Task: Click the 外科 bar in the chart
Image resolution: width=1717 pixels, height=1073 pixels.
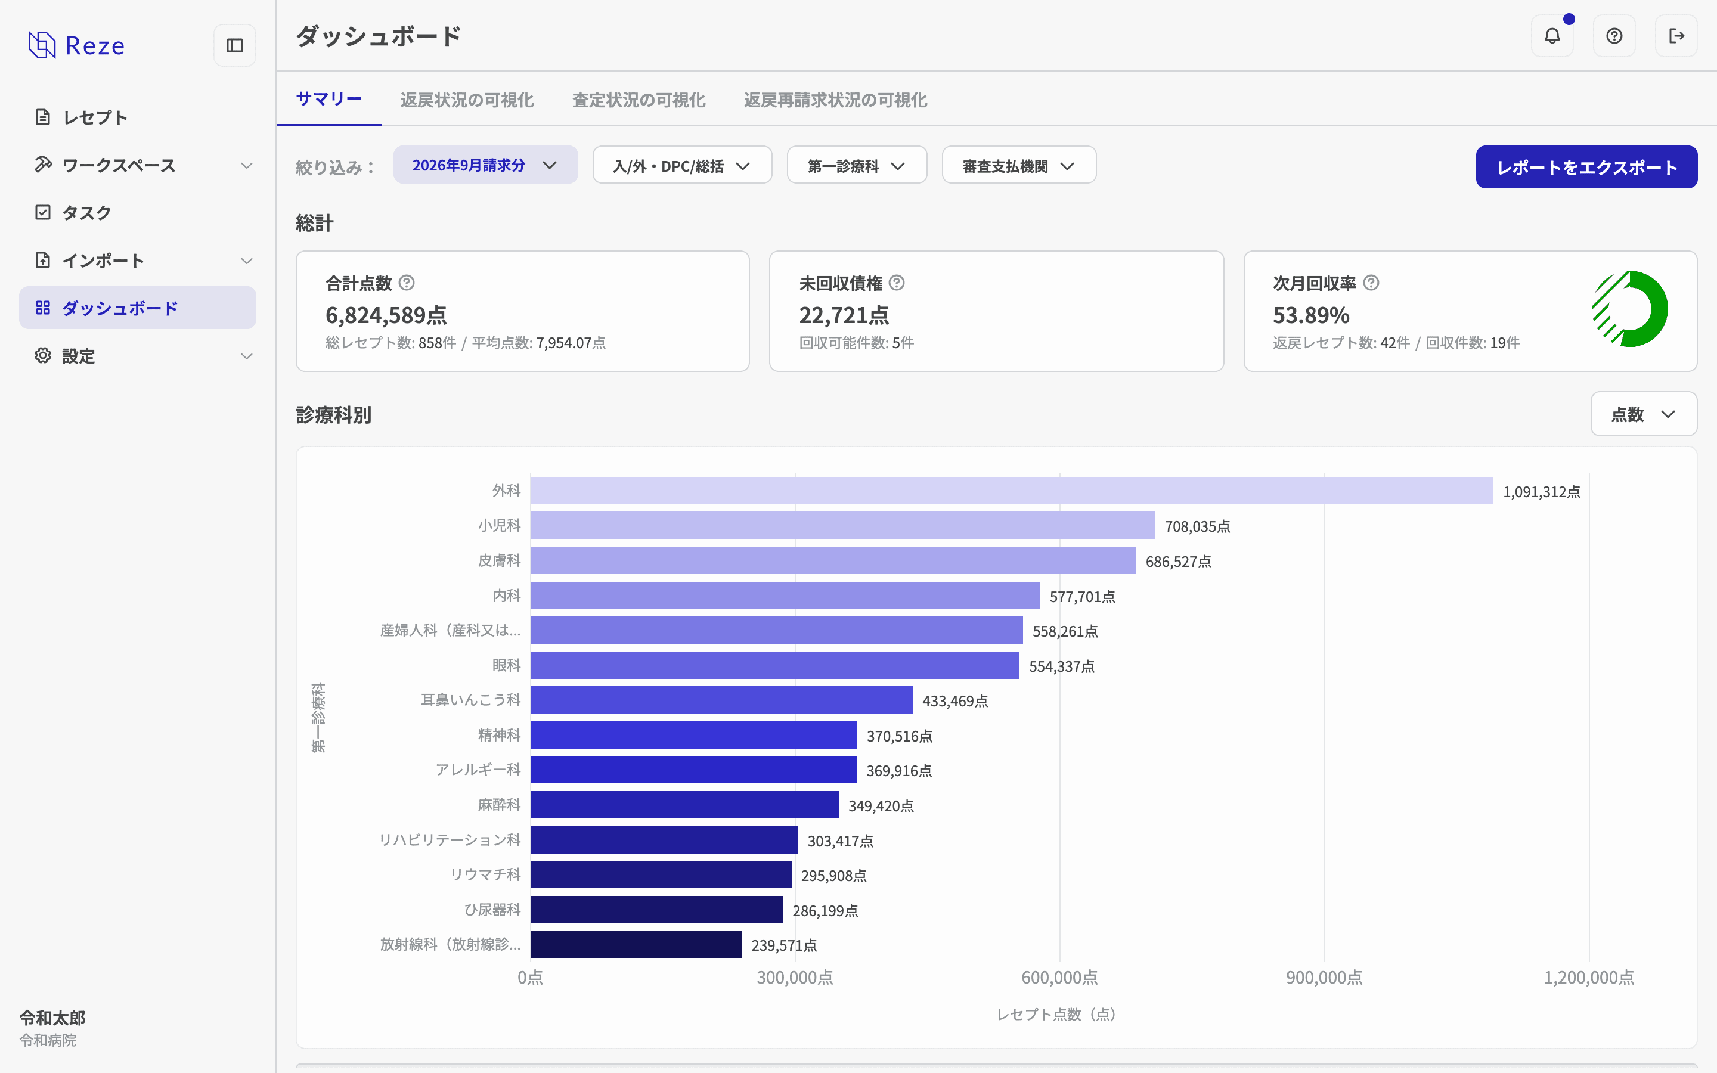Action: pos(1012,491)
